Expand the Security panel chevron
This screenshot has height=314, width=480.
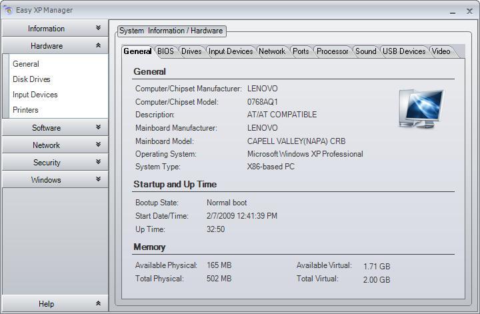point(98,161)
